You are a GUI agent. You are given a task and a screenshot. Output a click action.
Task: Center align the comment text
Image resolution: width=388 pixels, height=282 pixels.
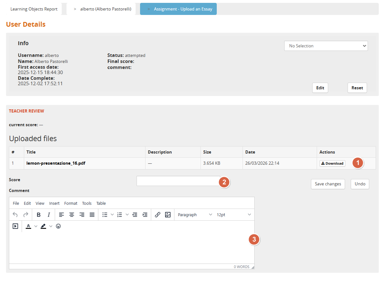72,215
